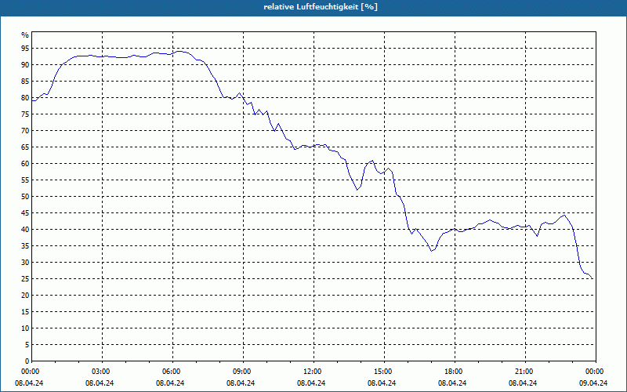
Task: Click the 85 y-axis tick label
Action: coord(25,82)
